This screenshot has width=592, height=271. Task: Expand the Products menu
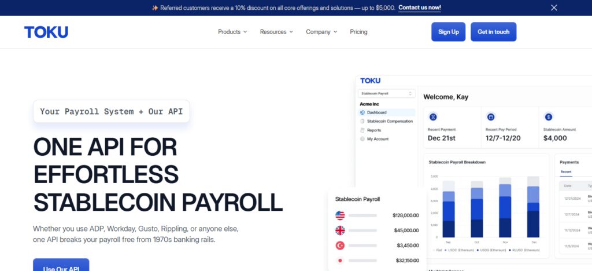pyautogui.click(x=232, y=32)
